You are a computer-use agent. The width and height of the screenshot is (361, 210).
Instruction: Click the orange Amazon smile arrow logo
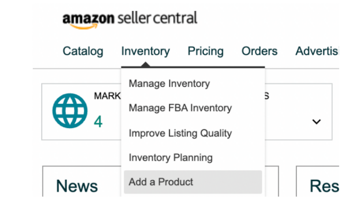click(x=83, y=26)
